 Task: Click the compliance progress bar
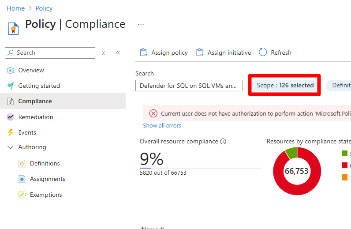click(x=200, y=168)
